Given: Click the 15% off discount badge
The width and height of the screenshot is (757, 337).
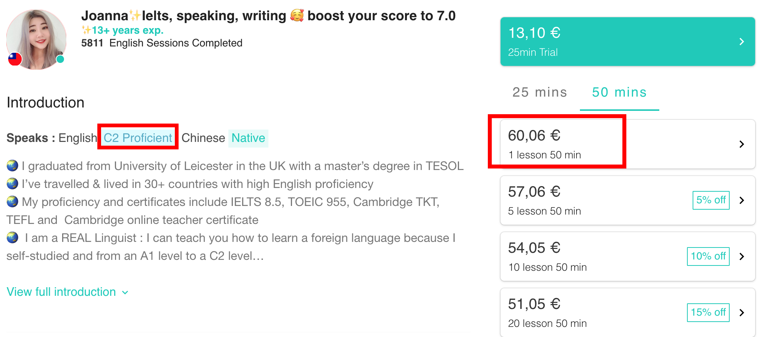Looking at the screenshot, I should (x=708, y=313).
